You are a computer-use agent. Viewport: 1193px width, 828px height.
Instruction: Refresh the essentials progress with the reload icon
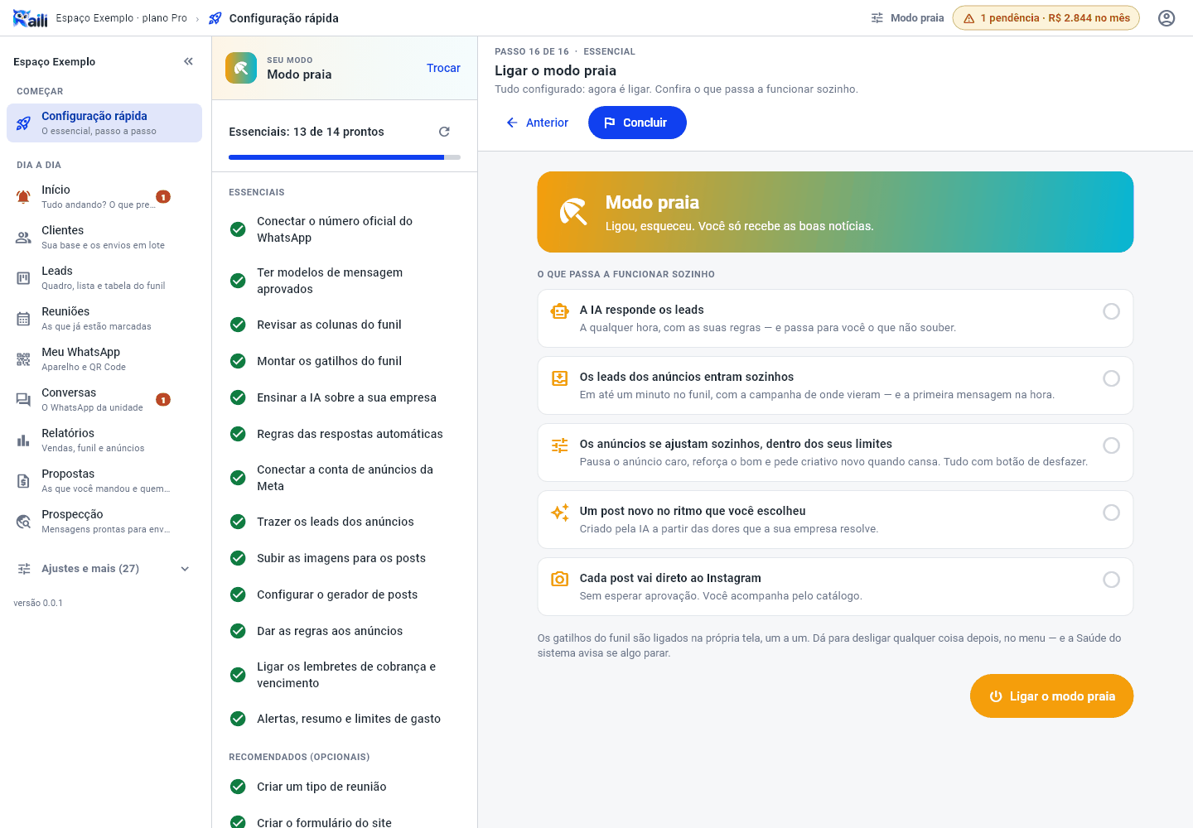pos(444,132)
